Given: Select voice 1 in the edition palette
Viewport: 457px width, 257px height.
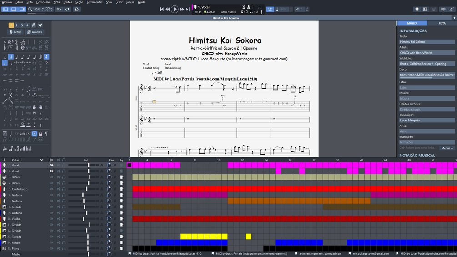Looking at the screenshot, I should coord(11,25).
